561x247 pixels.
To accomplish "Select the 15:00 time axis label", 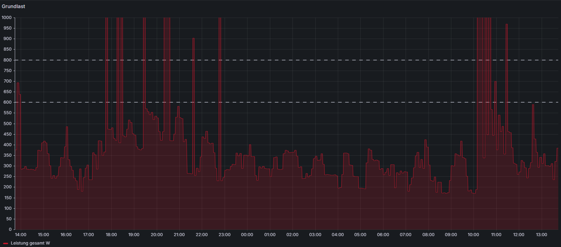I will (44, 235).
